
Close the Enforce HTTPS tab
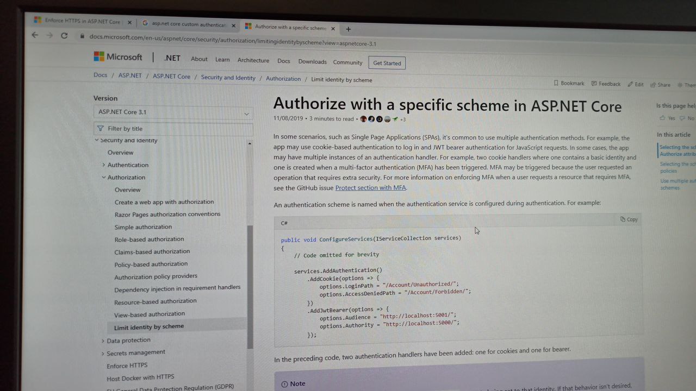129,23
